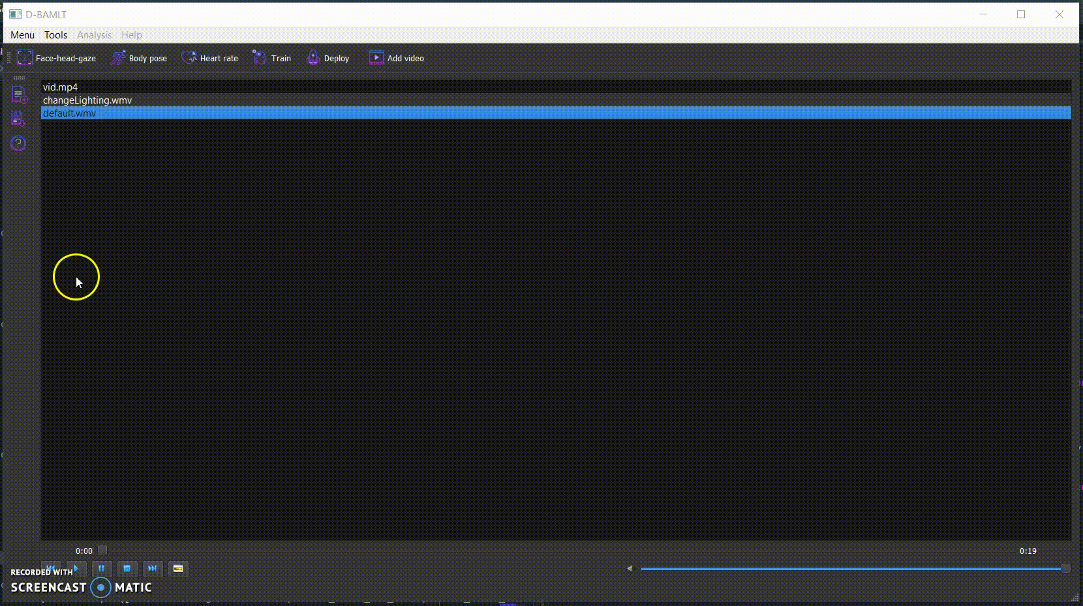Open the Help menu
Image resolution: width=1083 pixels, height=606 pixels.
pos(132,35)
